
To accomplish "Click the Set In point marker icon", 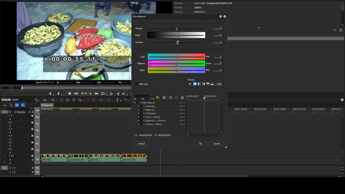I will tap(50, 93).
